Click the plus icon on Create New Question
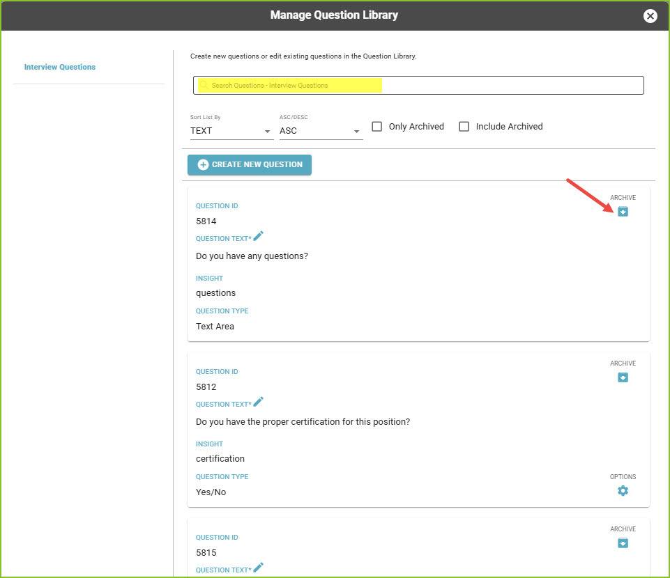 click(x=203, y=165)
